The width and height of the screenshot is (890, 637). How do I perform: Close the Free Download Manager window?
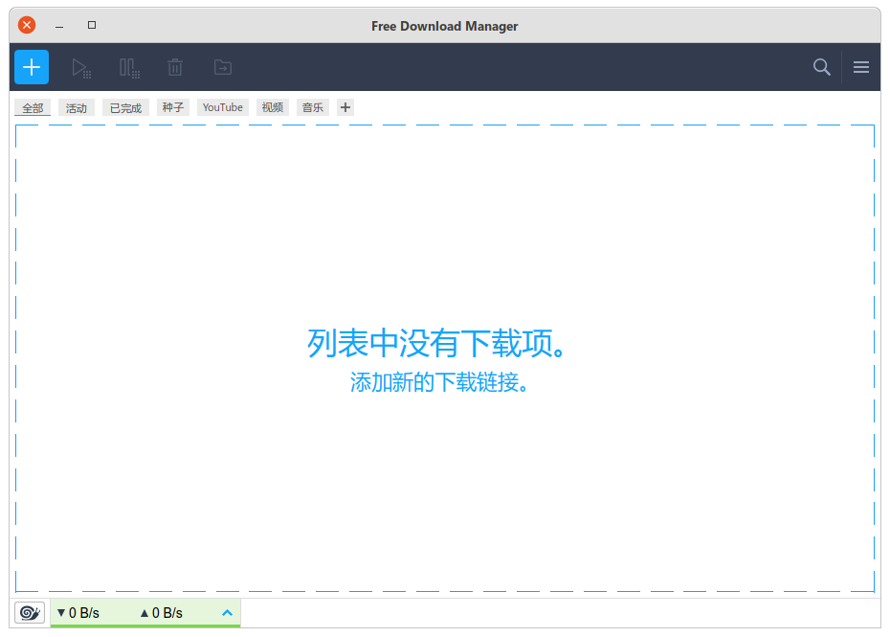pyautogui.click(x=27, y=25)
